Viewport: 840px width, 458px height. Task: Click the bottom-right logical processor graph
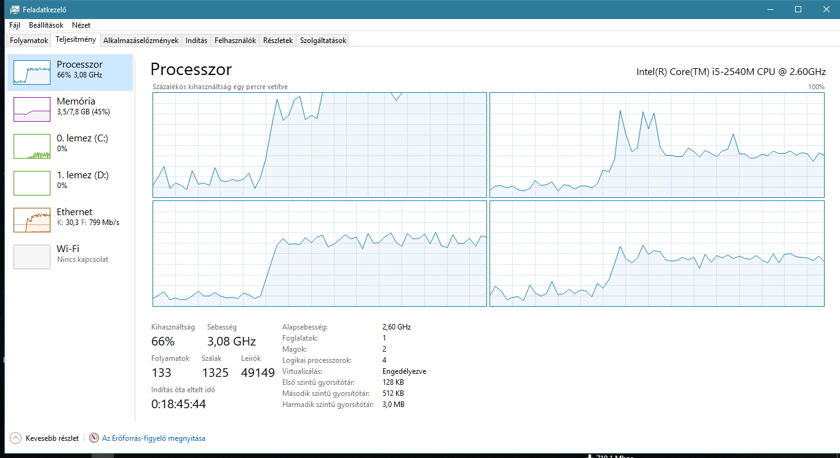tap(657, 253)
